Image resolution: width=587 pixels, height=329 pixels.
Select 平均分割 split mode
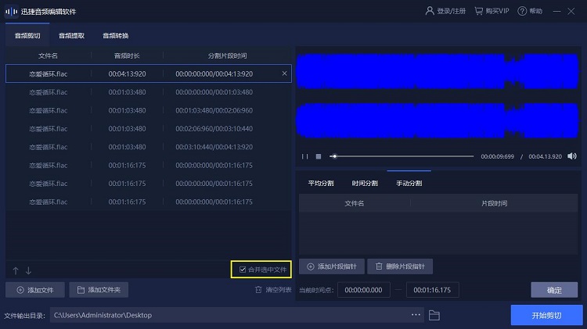321,183
